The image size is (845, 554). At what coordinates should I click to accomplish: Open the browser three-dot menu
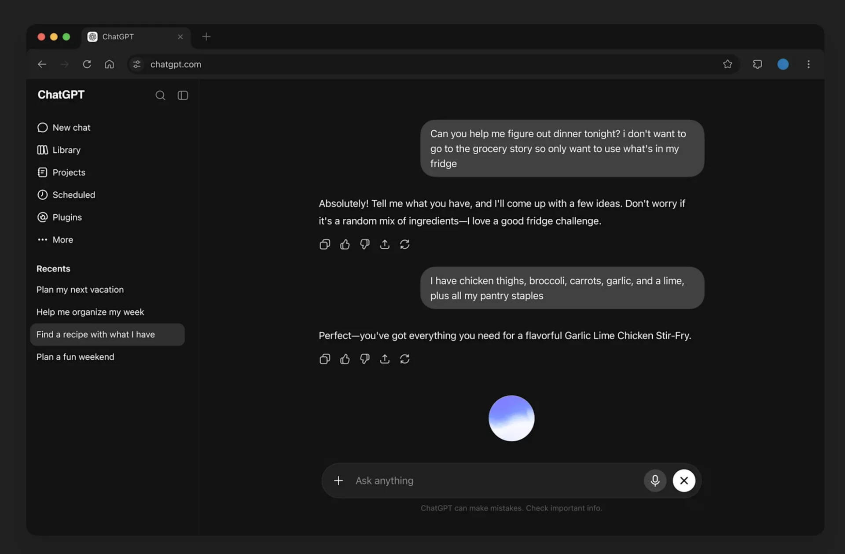[x=808, y=64]
